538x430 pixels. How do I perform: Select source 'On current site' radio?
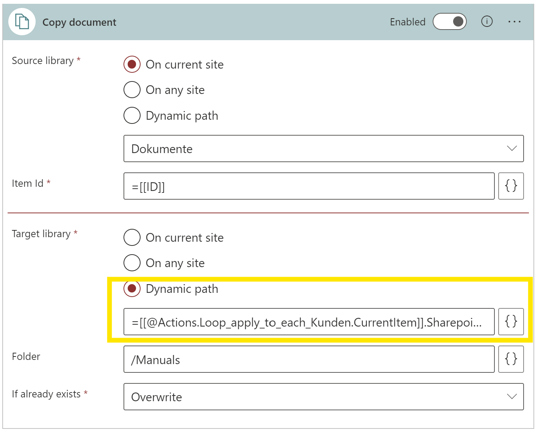pyautogui.click(x=132, y=64)
